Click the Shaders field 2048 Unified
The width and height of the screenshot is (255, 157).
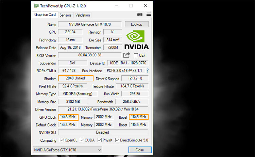point(76,78)
